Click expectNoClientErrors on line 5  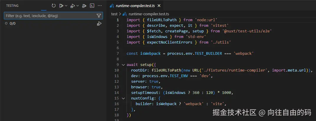170,42
